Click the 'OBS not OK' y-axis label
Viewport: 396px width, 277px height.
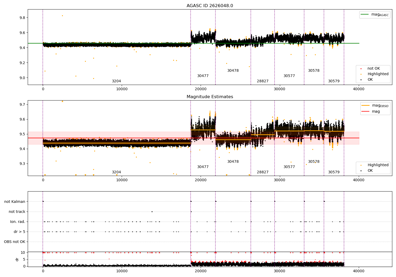coord(15,242)
